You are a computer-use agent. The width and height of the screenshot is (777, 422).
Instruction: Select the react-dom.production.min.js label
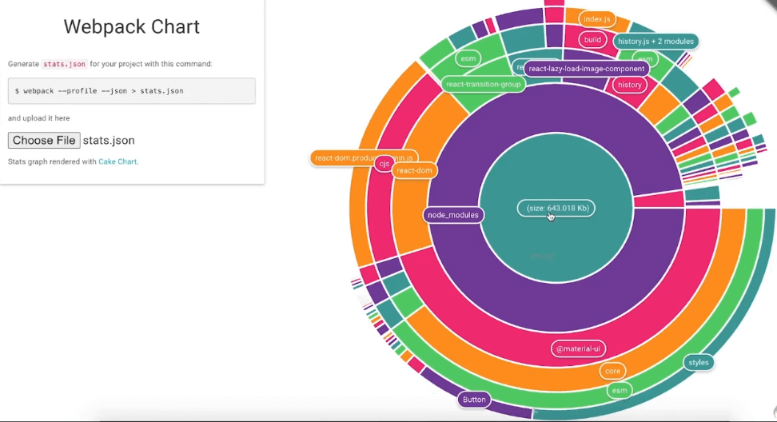coord(364,158)
